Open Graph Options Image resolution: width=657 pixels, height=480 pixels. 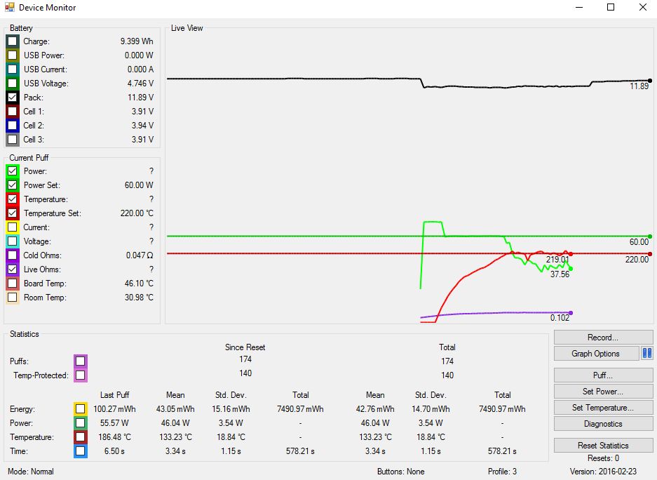[x=596, y=354]
